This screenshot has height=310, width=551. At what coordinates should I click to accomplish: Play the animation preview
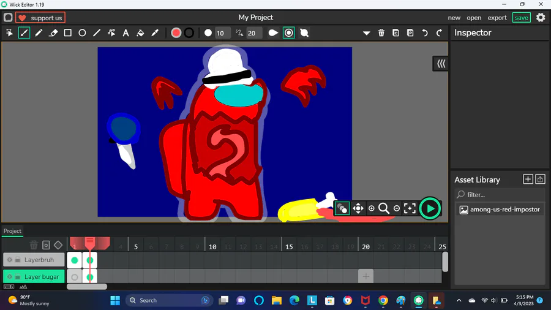point(430,208)
